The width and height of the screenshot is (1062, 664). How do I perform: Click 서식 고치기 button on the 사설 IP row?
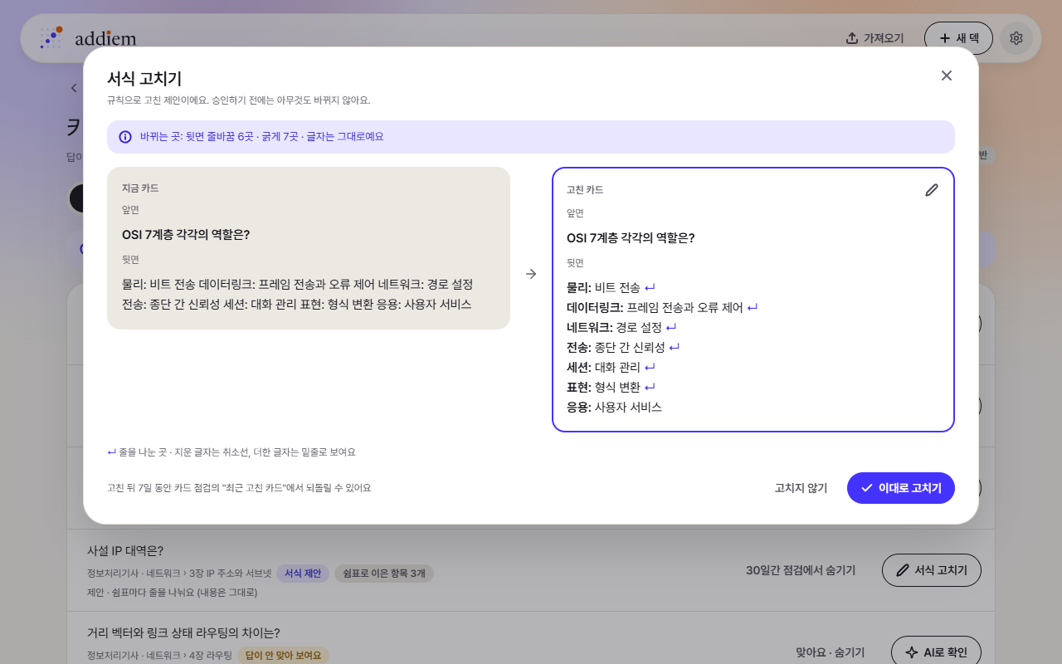pyautogui.click(x=932, y=570)
